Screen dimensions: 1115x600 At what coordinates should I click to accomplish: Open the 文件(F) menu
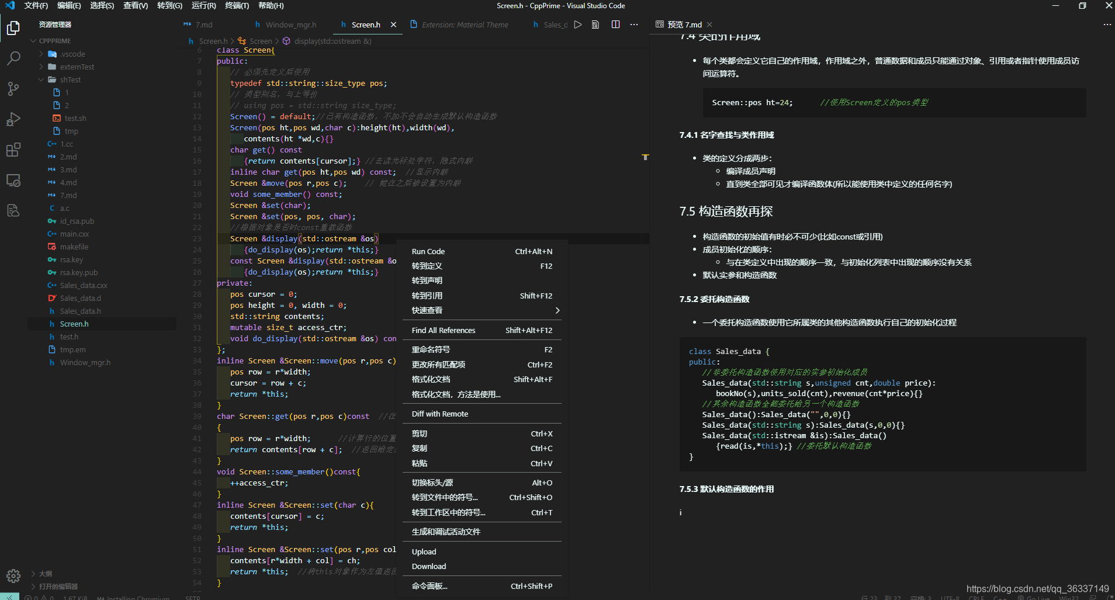pos(36,5)
